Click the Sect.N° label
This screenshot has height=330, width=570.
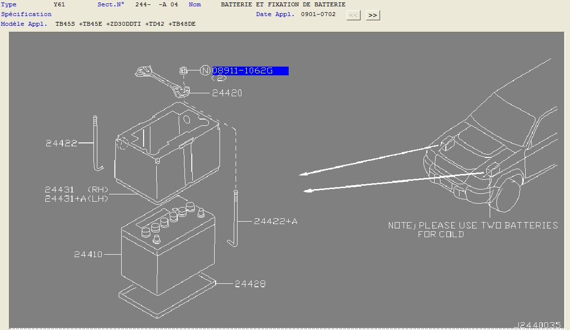coord(111,5)
